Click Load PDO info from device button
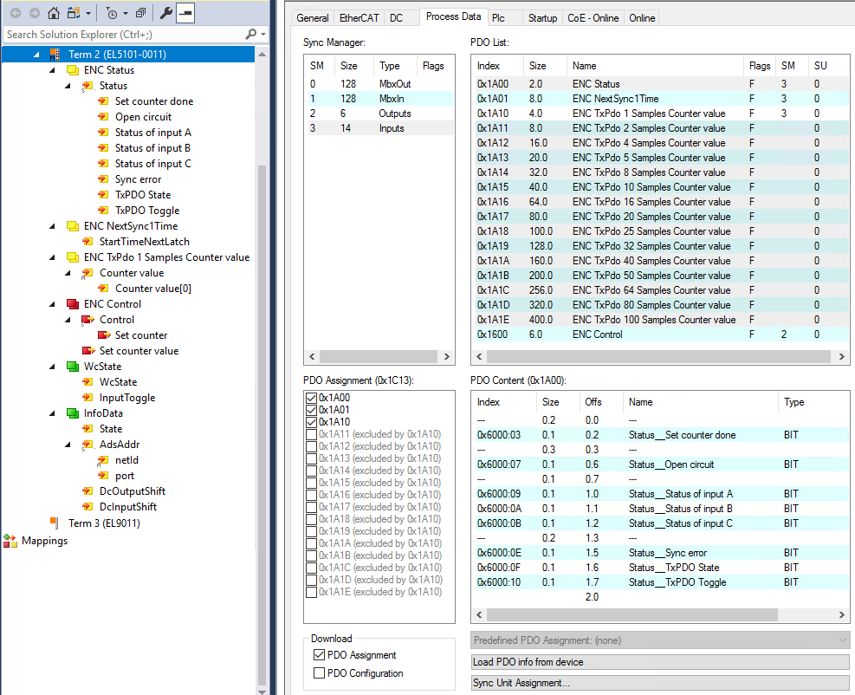 tap(660, 662)
